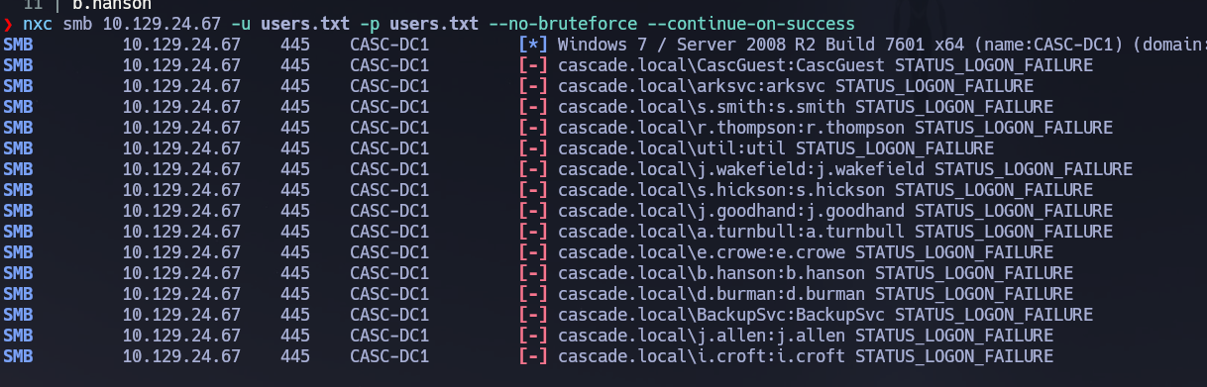Screen dimensions: 1207x387
Task: Click SMB label on the Windows 7 banner line
Action: (18, 45)
